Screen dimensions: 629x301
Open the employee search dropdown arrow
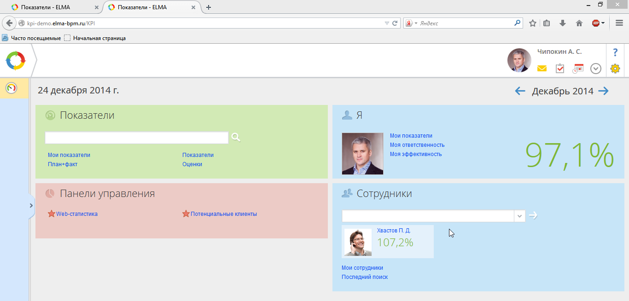(519, 215)
